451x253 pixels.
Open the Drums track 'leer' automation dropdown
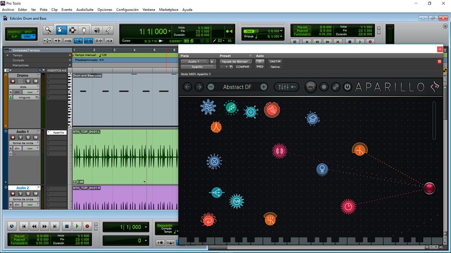(x=30, y=92)
